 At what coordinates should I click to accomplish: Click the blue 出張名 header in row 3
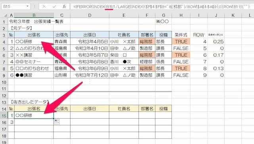[x=34, y=35]
